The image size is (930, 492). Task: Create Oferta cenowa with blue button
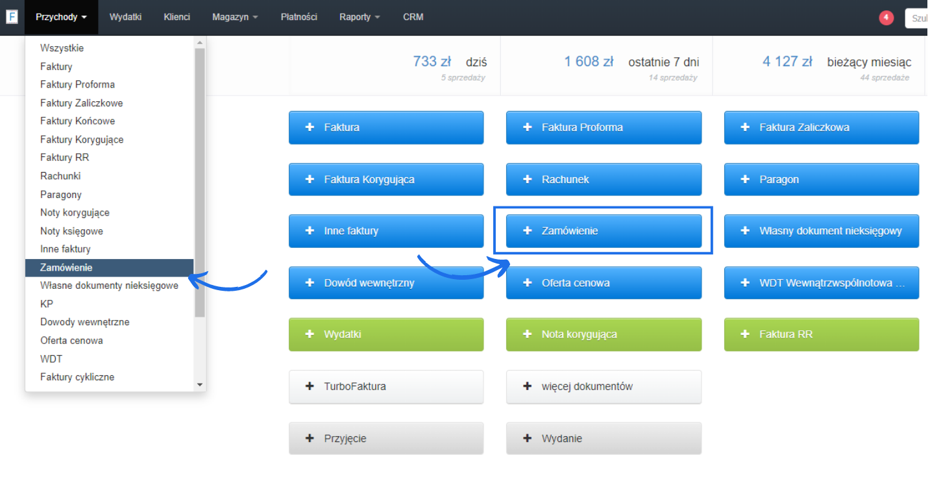604,282
